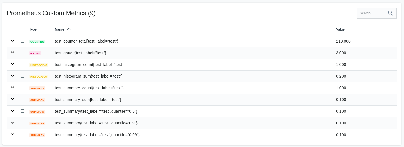Click the search magnifier icon
404x147 pixels.
390,13
